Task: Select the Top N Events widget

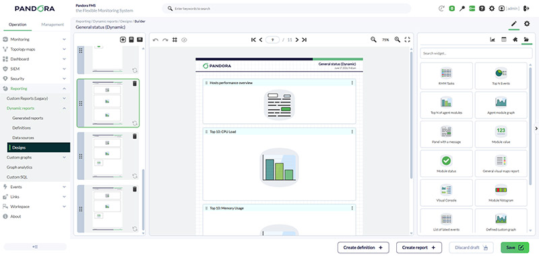Action: [501, 76]
